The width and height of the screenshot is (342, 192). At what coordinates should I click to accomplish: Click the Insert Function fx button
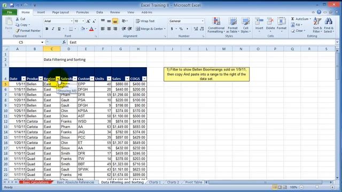tap(64, 42)
